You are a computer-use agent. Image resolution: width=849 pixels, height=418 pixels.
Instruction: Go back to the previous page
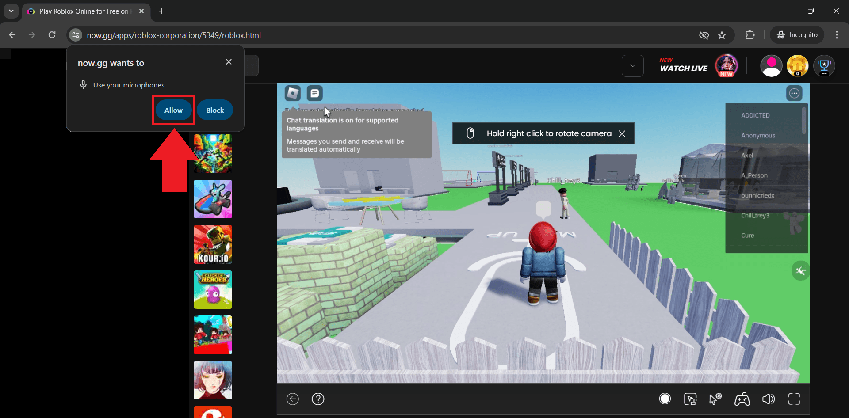[12, 35]
